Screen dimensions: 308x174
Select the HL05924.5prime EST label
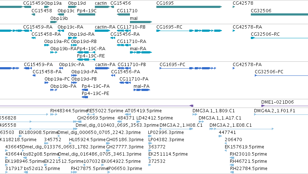[x=88, y=139]
